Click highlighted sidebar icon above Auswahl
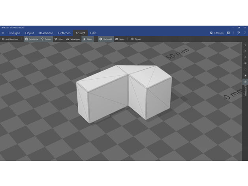The image size is (248, 186). (x=245, y=82)
